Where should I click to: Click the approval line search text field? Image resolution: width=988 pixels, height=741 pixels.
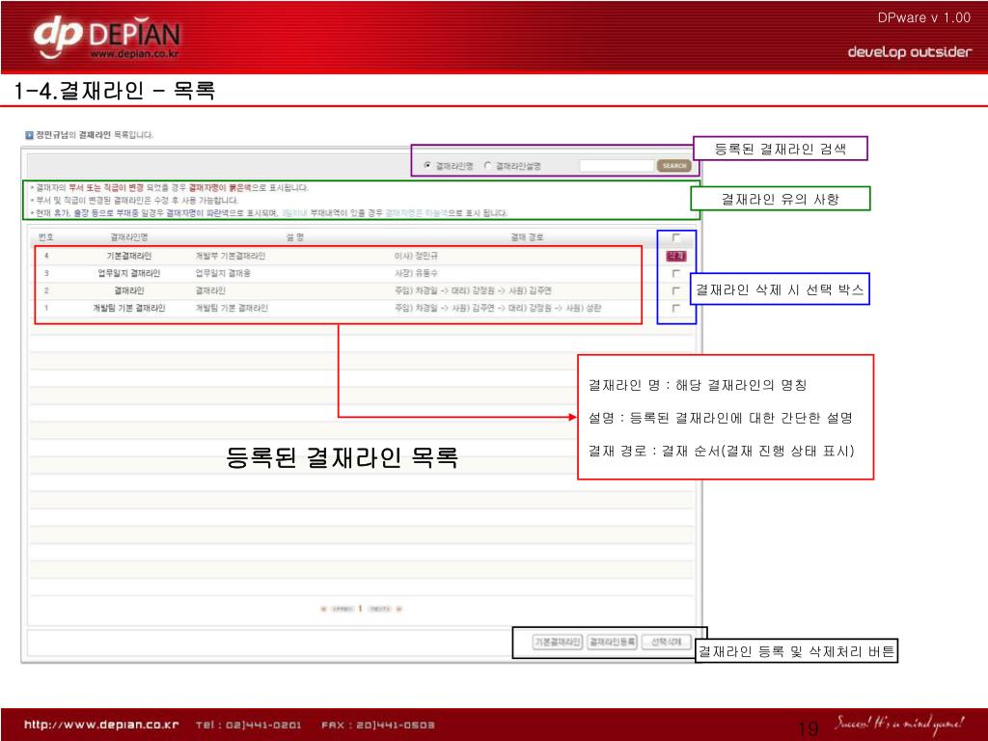click(617, 166)
